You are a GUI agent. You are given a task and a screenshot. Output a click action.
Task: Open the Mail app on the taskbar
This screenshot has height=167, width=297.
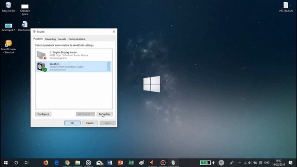click(99, 163)
